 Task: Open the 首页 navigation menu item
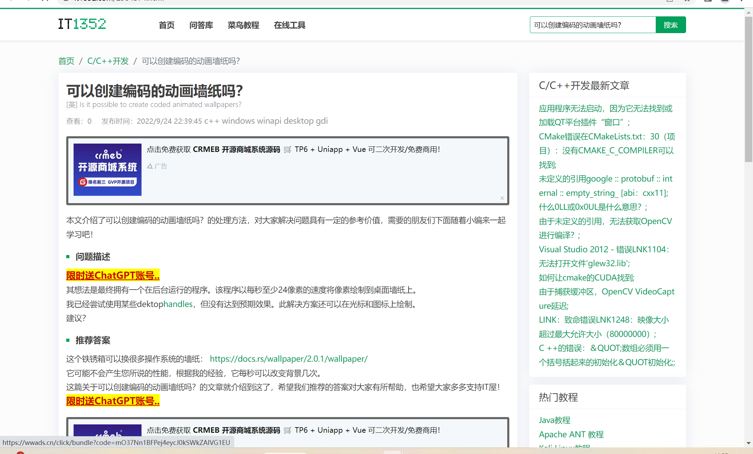[x=167, y=25]
